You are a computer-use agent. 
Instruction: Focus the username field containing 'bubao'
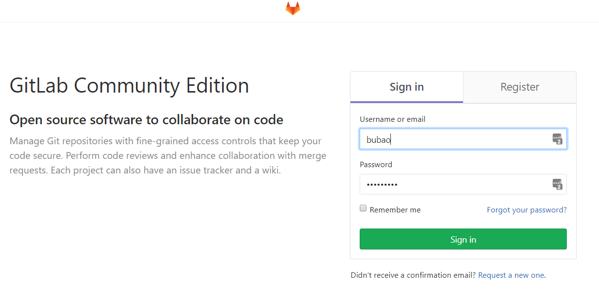(453, 139)
